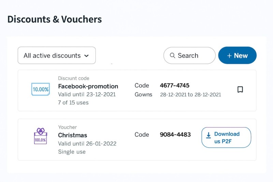Click Valid until 26-01-2022 text
273x182 pixels.
point(87,143)
